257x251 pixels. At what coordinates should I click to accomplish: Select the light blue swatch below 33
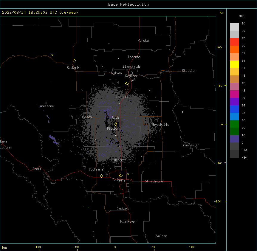click(234, 117)
